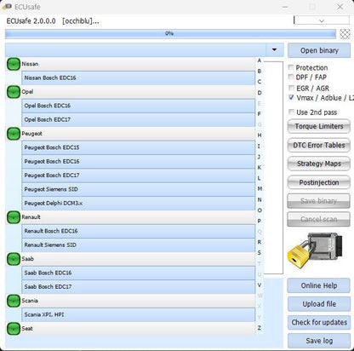Viewport: 354px width, 351px height.
Task: Select Scania XPI, HPI entry
Action: [x=138, y=314]
